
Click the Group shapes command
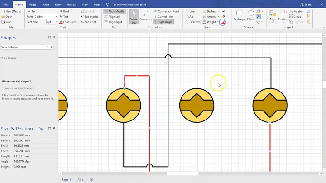(295, 17)
